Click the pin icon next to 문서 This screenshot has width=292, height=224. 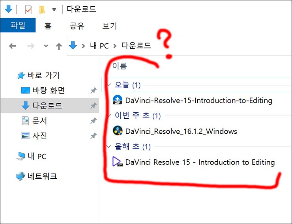pyautogui.click(x=94, y=121)
